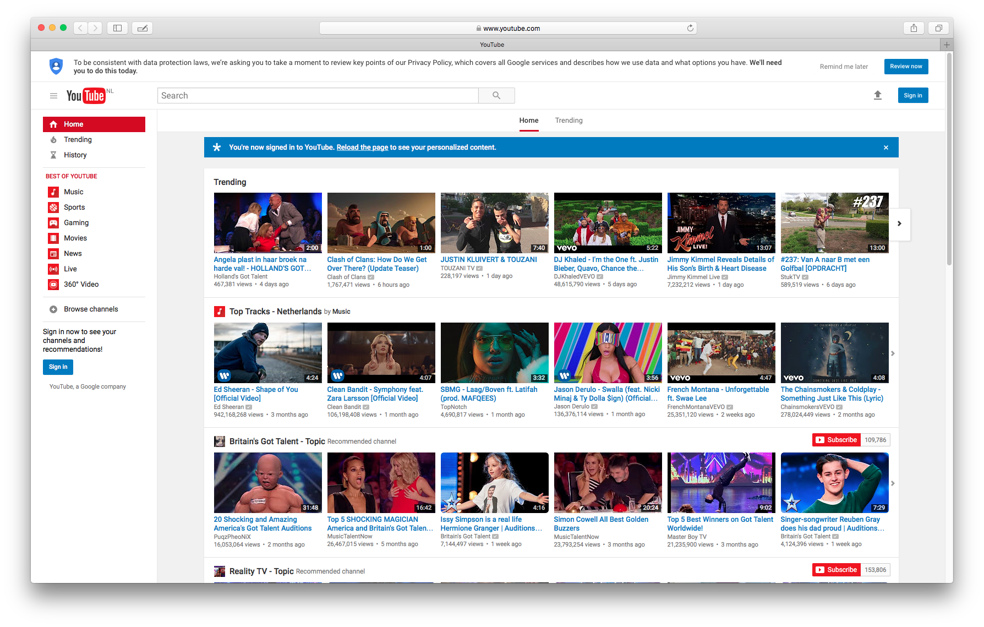
Task: Open a new tab with plus button
Action: (x=947, y=45)
